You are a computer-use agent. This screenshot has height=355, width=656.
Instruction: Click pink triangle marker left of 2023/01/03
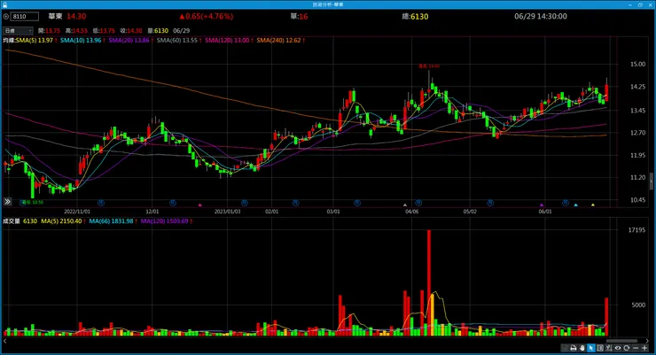click(200, 205)
